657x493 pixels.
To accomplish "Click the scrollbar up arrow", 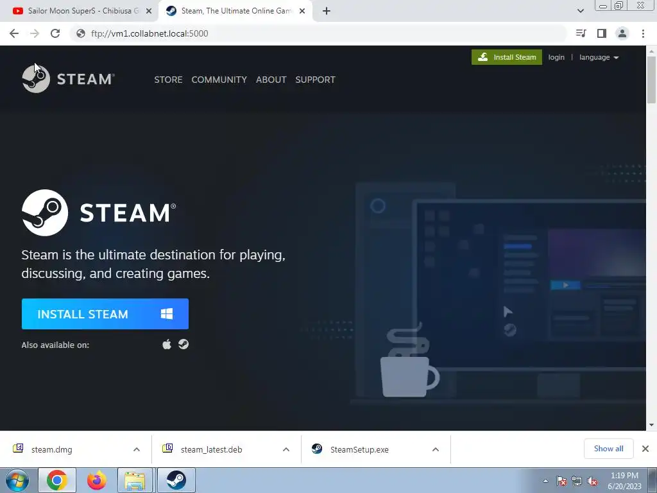I will [651, 51].
